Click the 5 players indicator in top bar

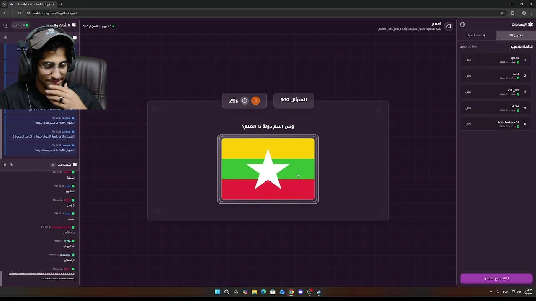108,26
